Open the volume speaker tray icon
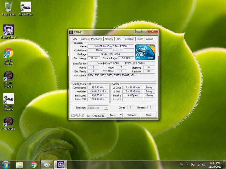 (x=203, y=165)
